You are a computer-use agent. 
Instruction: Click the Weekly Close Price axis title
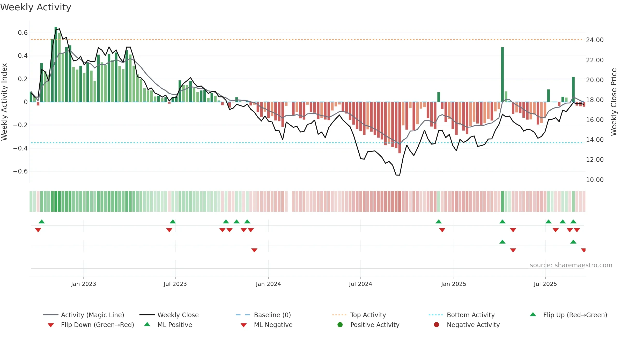tap(614, 102)
